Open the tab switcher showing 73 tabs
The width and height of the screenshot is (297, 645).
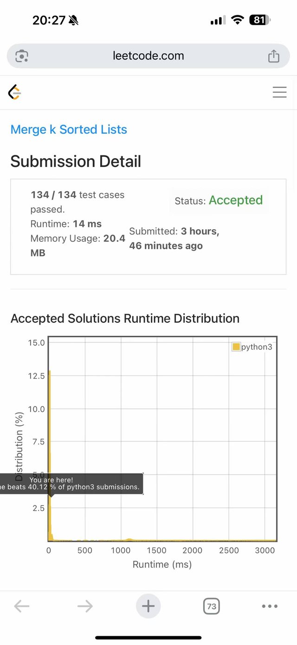pos(212,606)
